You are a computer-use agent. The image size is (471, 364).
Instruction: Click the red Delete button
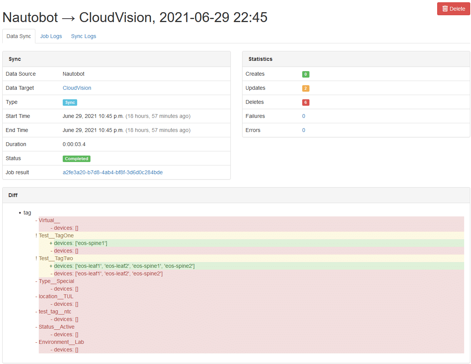click(x=454, y=9)
